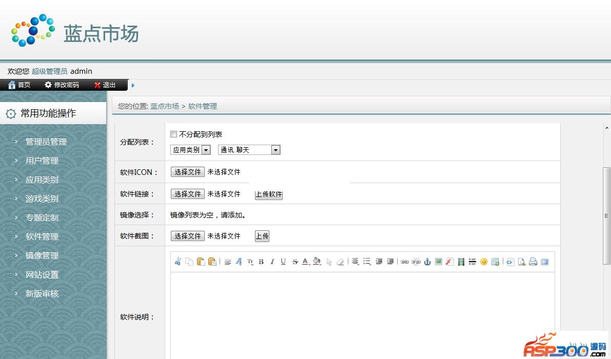The width and height of the screenshot is (611, 359).
Task: Open 游戏类别 in sidebar
Action: (x=42, y=199)
